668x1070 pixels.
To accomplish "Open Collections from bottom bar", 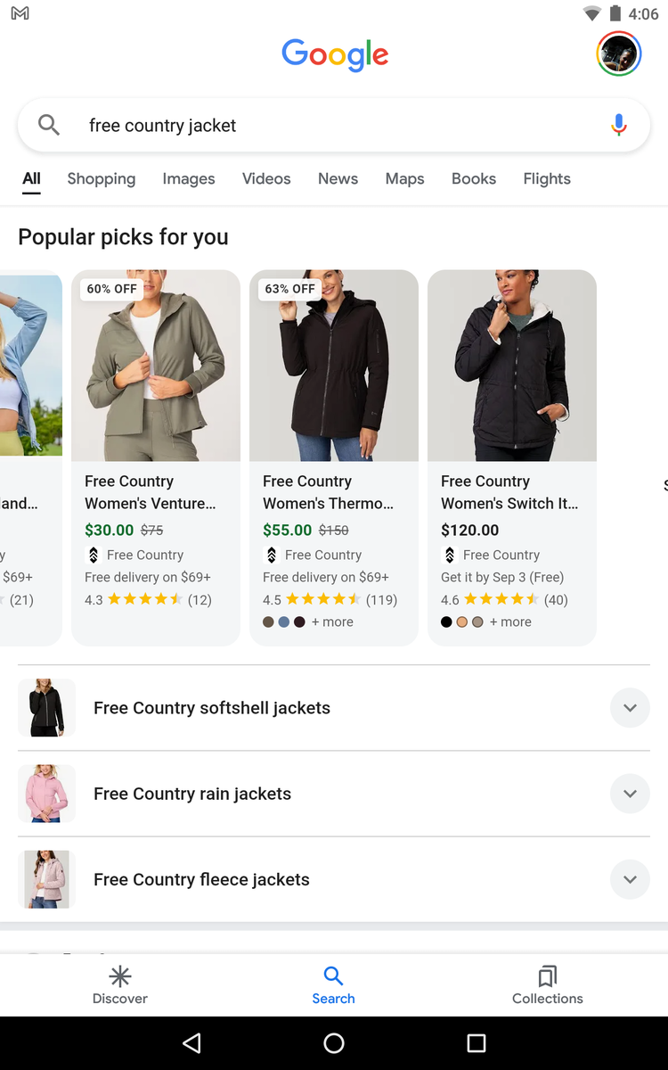I will pyautogui.click(x=548, y=984).
